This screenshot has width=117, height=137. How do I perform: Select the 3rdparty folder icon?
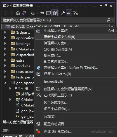click(13, 32)
